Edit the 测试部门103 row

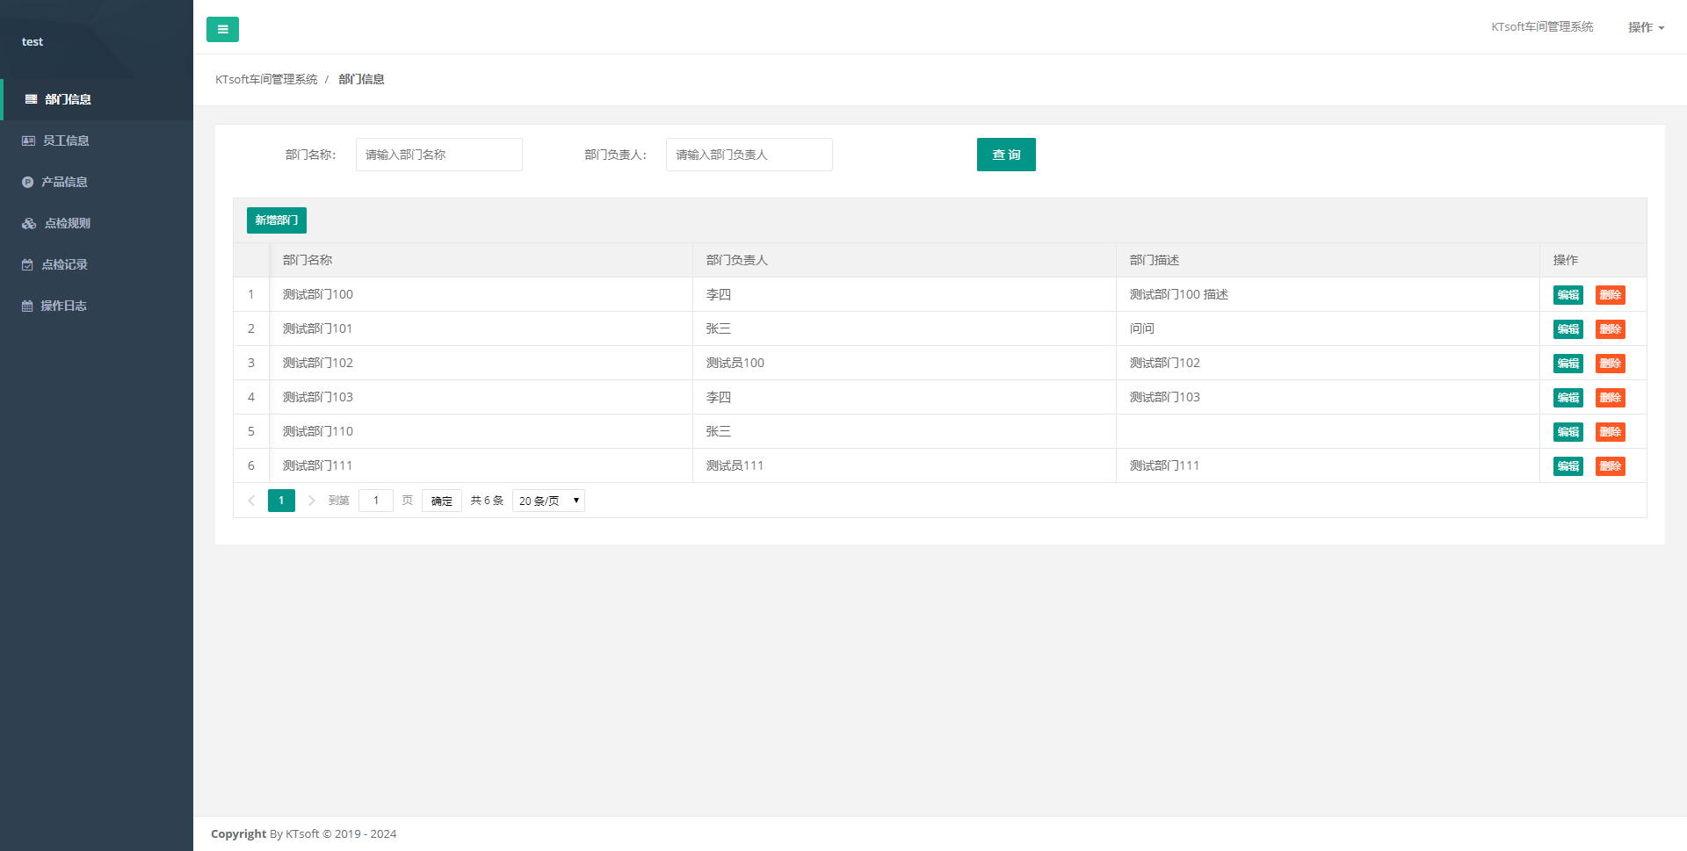[1568, 398]
